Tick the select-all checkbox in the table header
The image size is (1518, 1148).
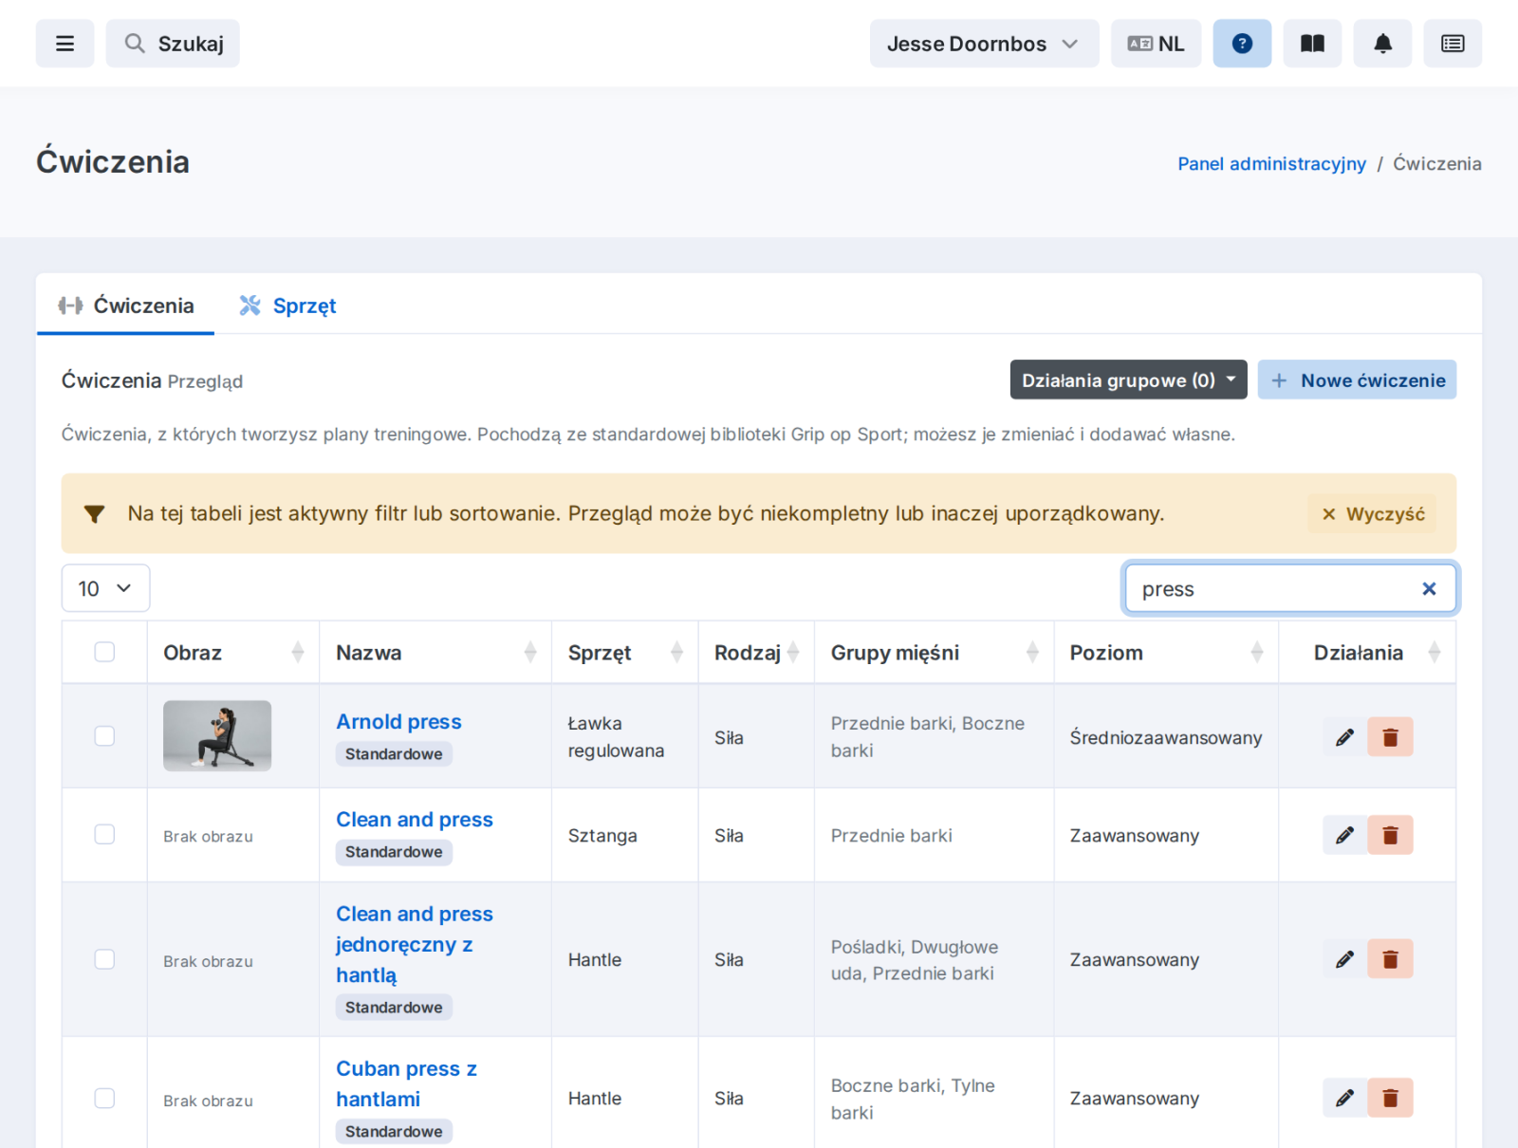104,652
